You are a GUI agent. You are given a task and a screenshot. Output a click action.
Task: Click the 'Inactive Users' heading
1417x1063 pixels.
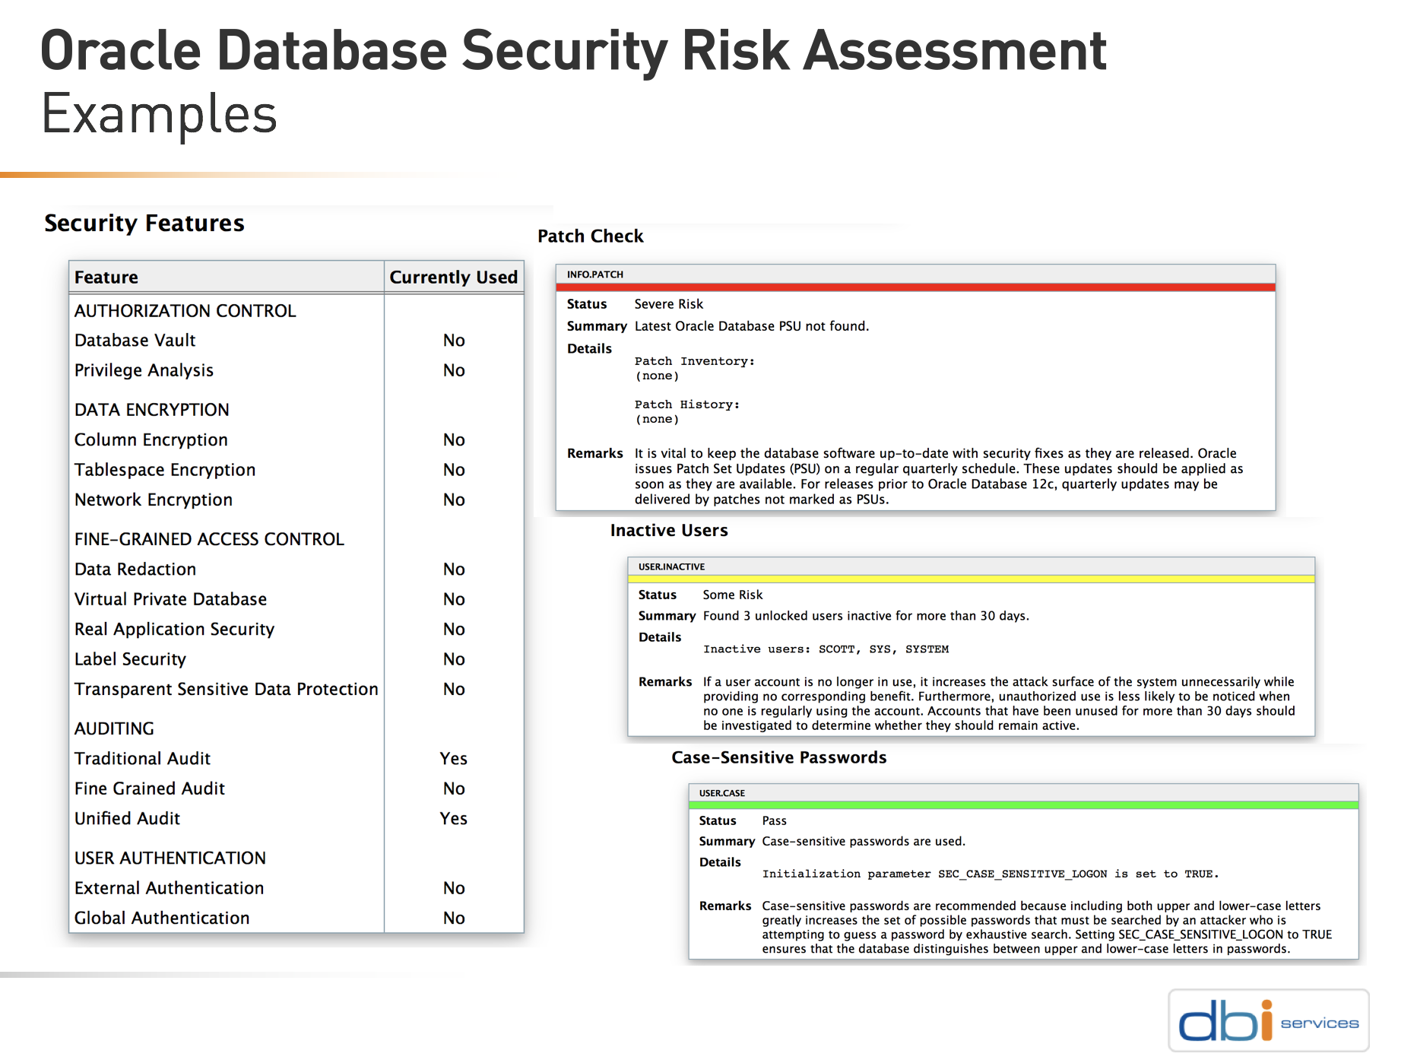(x=669, y=531)
